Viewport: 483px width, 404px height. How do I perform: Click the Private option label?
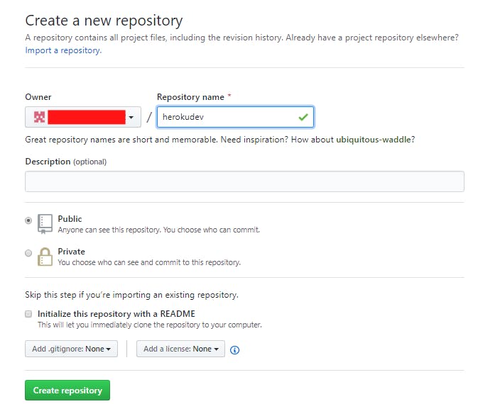pos(71,252)
